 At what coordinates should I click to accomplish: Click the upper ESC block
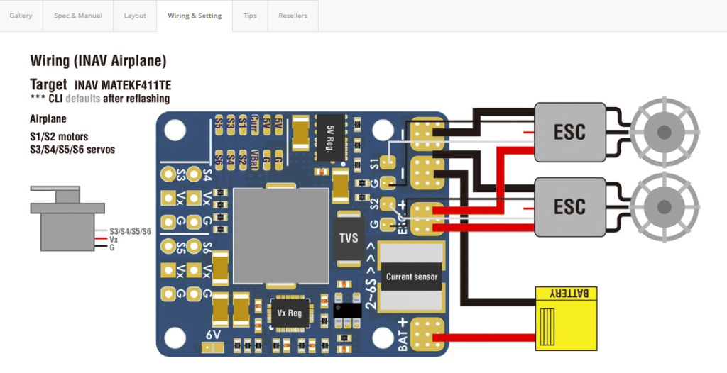569,131
